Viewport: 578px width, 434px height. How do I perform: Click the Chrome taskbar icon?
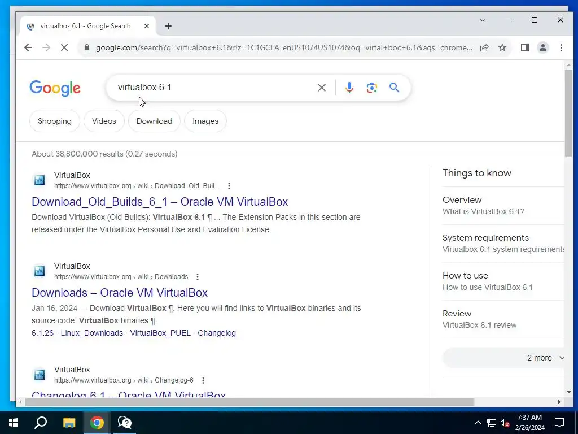97,423
